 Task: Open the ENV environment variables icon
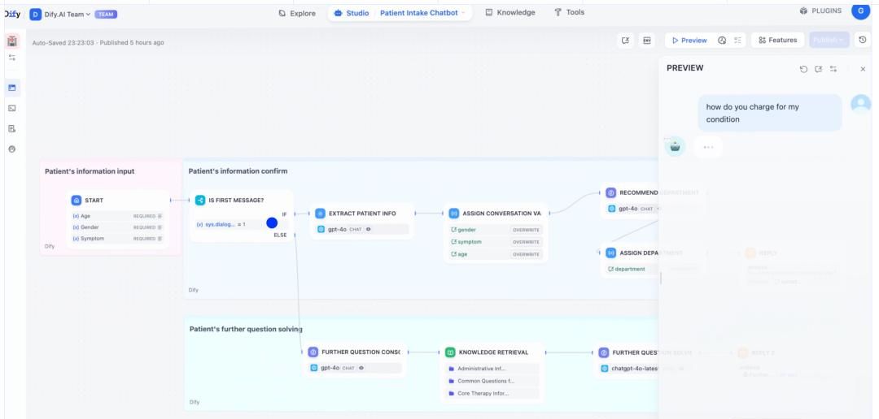pyautogui.click(x=647, y=40)
